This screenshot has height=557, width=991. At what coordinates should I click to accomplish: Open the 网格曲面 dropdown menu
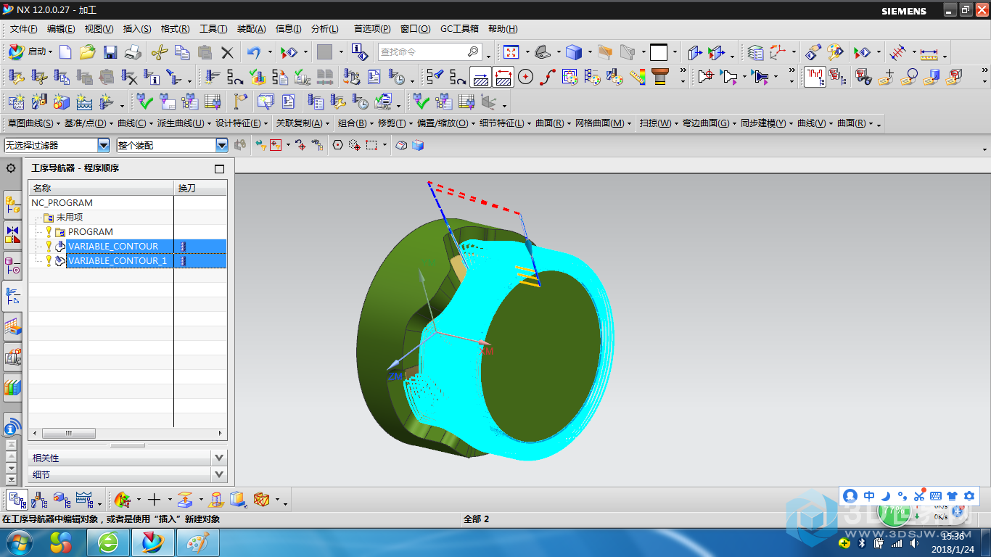(x=604, y=123)
